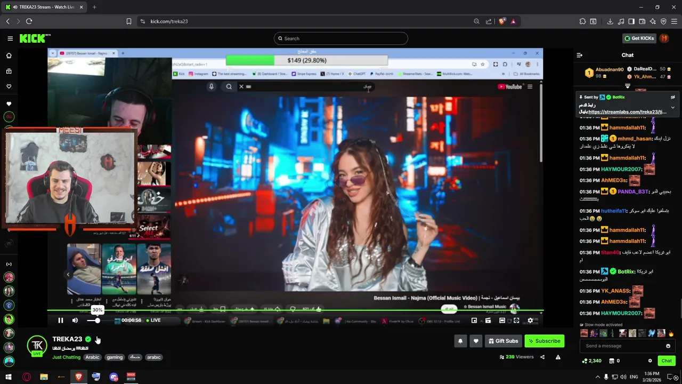Open the user profile avatar menu

(x=664, y=38)
